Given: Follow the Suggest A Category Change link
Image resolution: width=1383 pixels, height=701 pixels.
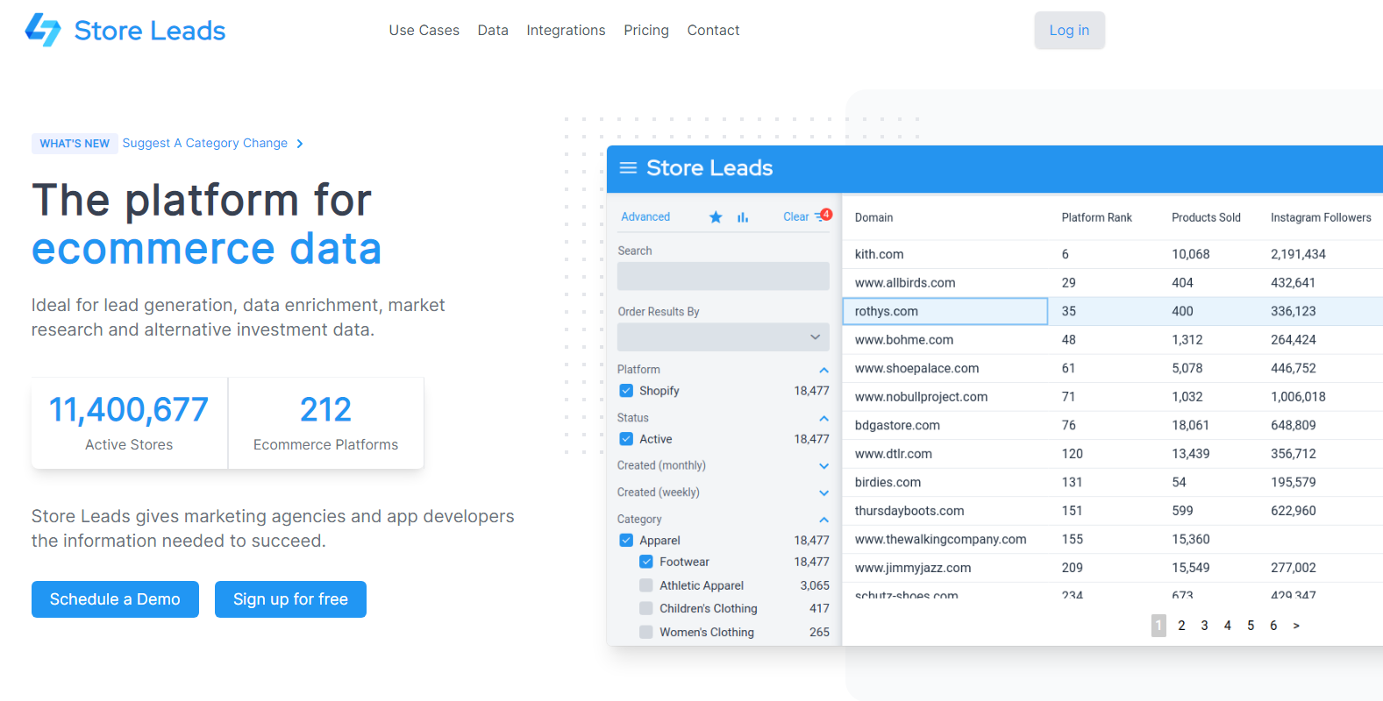Looking at the screenshot, I should tap(213, 143).
